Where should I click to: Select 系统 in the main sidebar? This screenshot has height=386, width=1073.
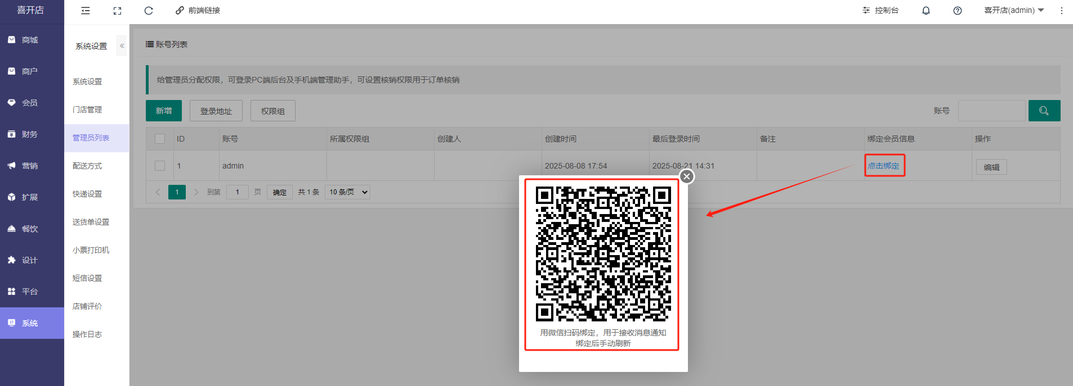pos(32,323)
